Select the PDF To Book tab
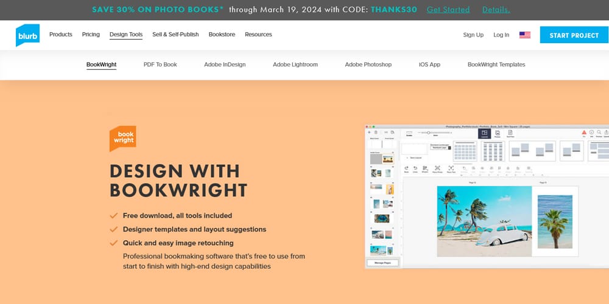This screenshot has height=304, width=609. (x=160, y=64)
